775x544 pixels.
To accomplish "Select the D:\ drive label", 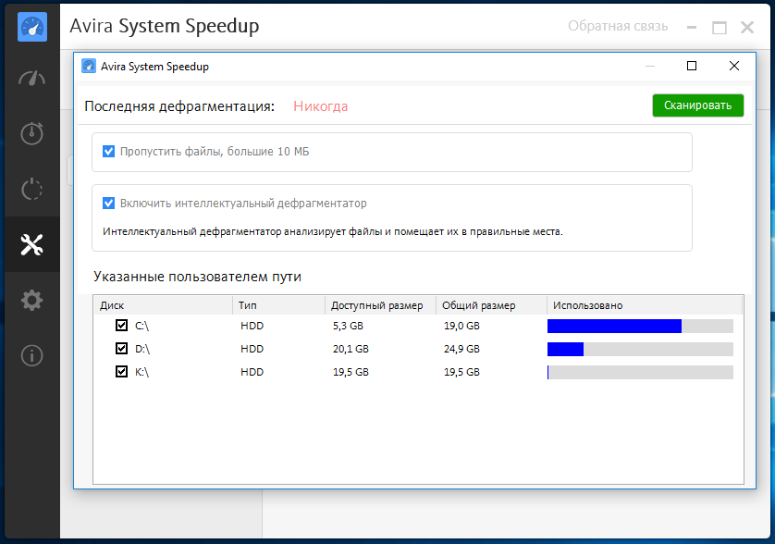I will pos(142,349).
